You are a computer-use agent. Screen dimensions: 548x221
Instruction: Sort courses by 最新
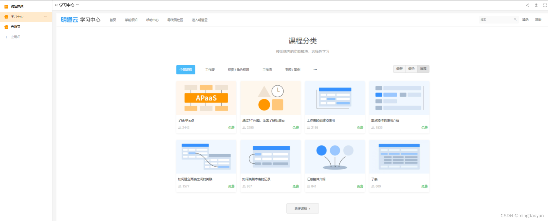(399, 69)
